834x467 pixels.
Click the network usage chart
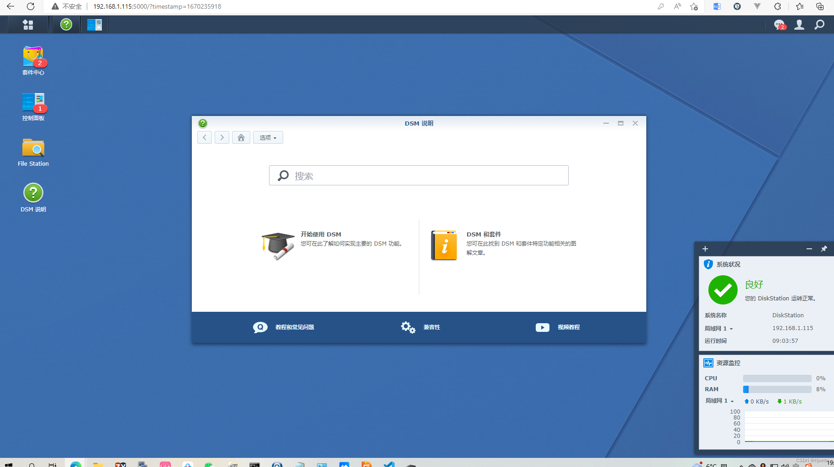(789, 427)
